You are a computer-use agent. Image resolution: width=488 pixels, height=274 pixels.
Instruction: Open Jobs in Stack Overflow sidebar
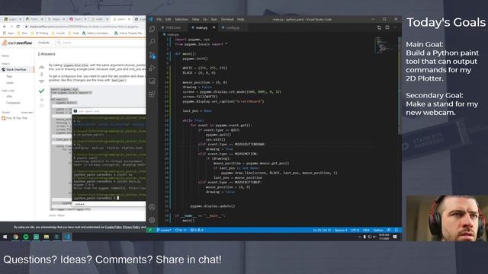pyautogui.click(x=9, y=97)
